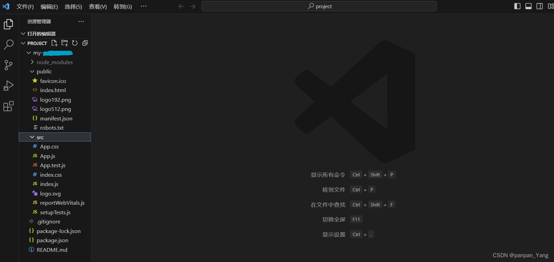554x262 pixels.
Task: Open the 选择(S) menu
Action: (x=73, y=6)
